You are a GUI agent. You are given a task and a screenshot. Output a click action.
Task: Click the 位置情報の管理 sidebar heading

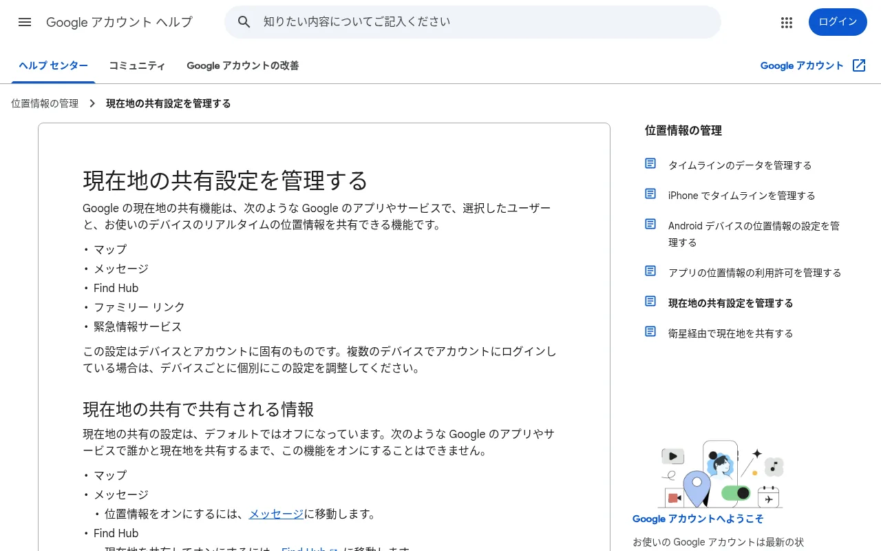click(683, 130)
